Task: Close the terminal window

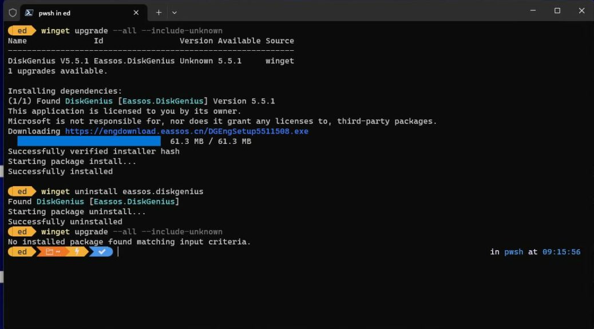Action: (581, 11)
